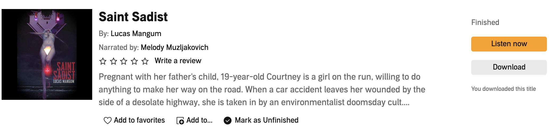Screen dimensions: 549x137
Task: Click the Add to collection icon
Action: [180, 121]
